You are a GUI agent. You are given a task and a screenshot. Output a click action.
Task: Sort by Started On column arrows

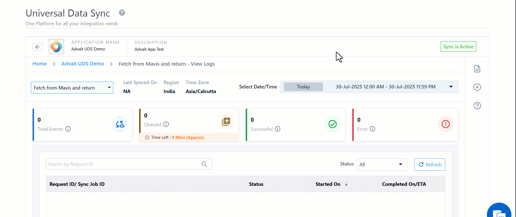pyautogui.click(x=346, y=184)
